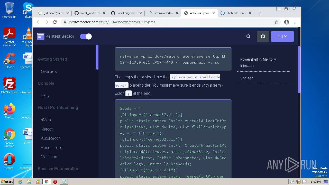Open nMap sidebar link
The height and width of the screenshot is (185, 329).
[46, 120]
